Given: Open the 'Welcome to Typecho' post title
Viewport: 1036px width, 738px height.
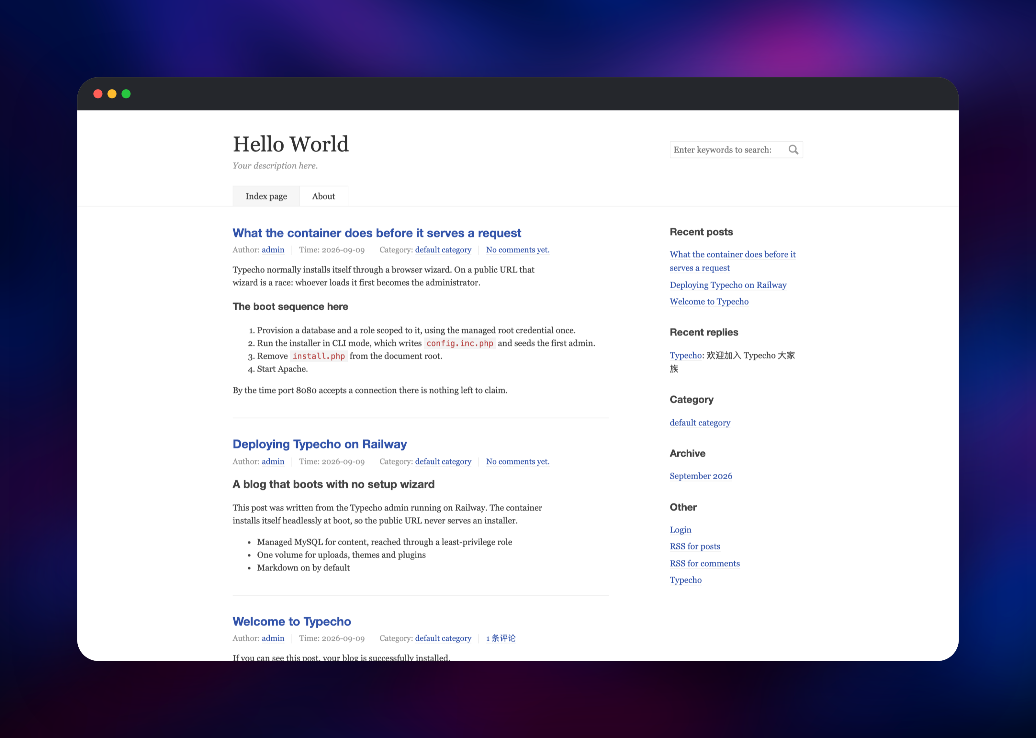Looking at the screenshot, I should (x=292, y=621).
